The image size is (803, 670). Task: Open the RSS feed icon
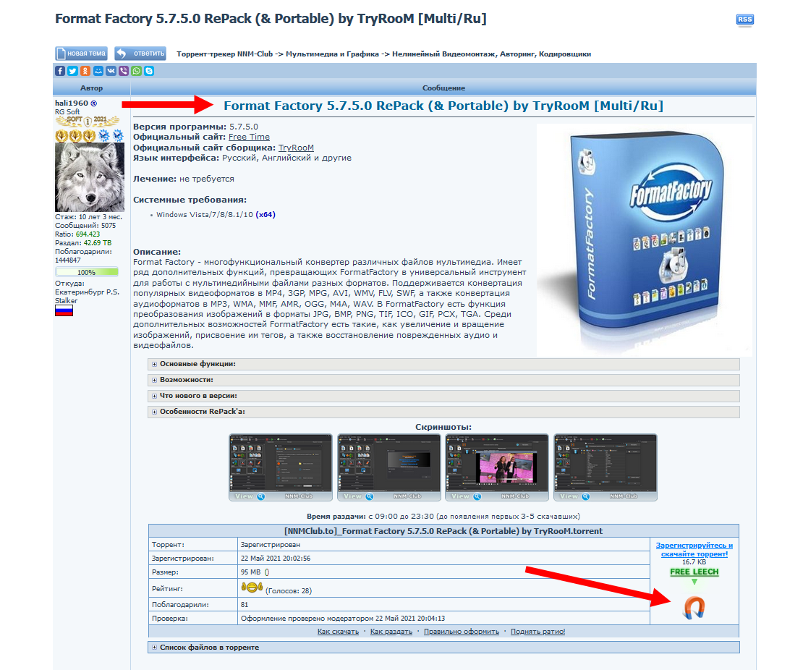coord(744,20)
